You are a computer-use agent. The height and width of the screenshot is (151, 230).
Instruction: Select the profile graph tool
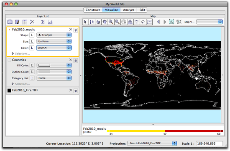[x=149, y=22]
